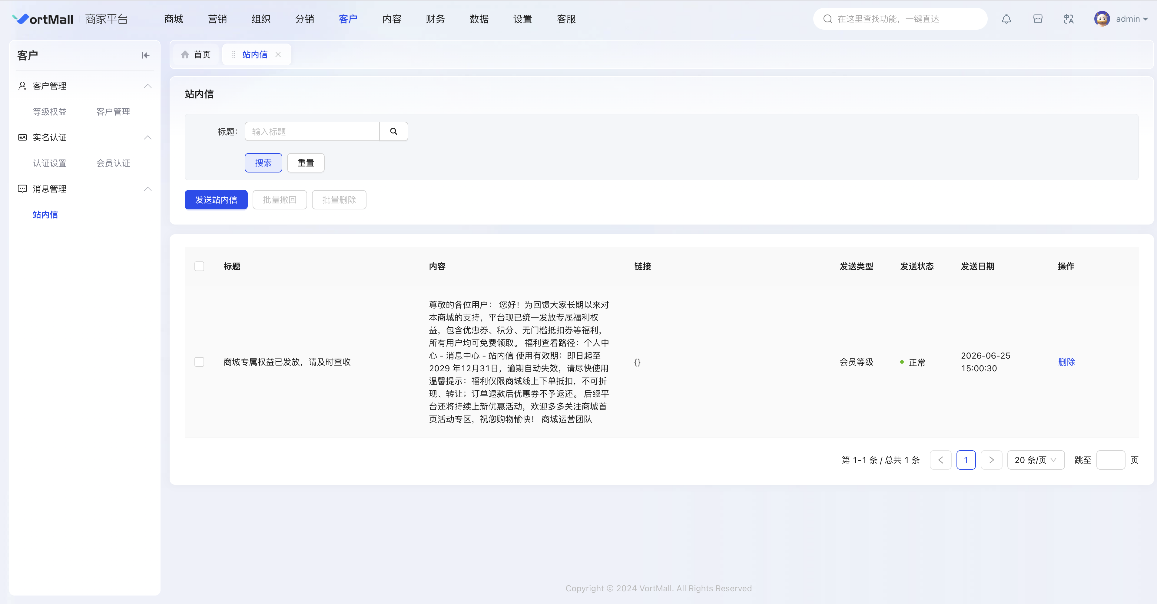Screen dimensions: 1157x604
Task: Open 客户管理 sub-item in sidebar
Action: click(x=113, y=112)
